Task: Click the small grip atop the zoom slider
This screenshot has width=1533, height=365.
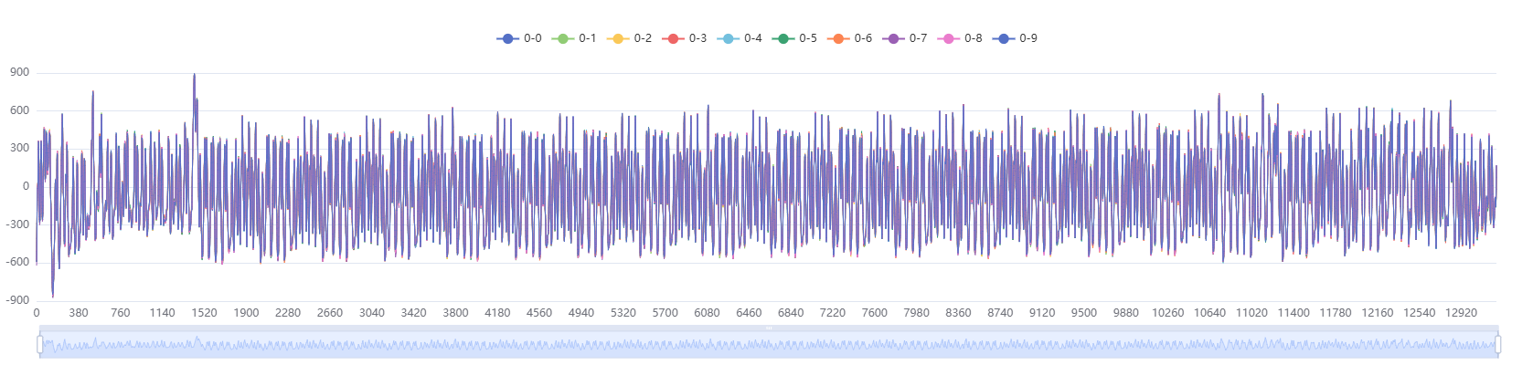Action: [769, 328]
